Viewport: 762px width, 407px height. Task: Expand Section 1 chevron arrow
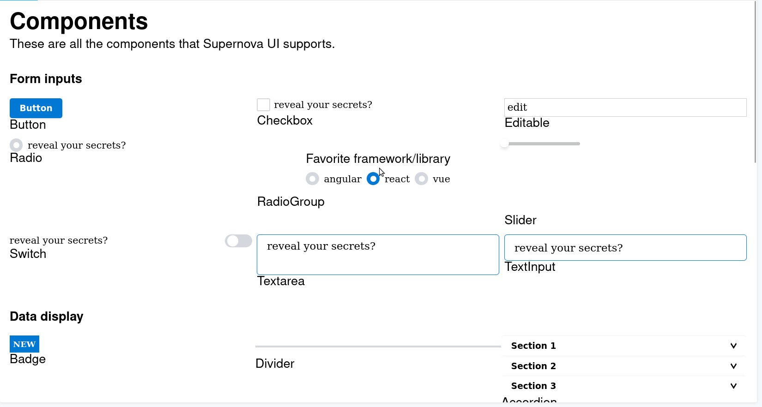[733, 346]
